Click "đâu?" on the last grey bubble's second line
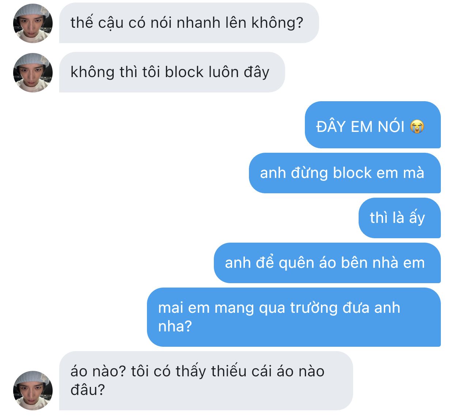 [x=88, y=389]
